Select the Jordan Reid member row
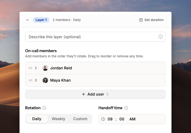The image size is (191, 133). [x=95, y=68]
